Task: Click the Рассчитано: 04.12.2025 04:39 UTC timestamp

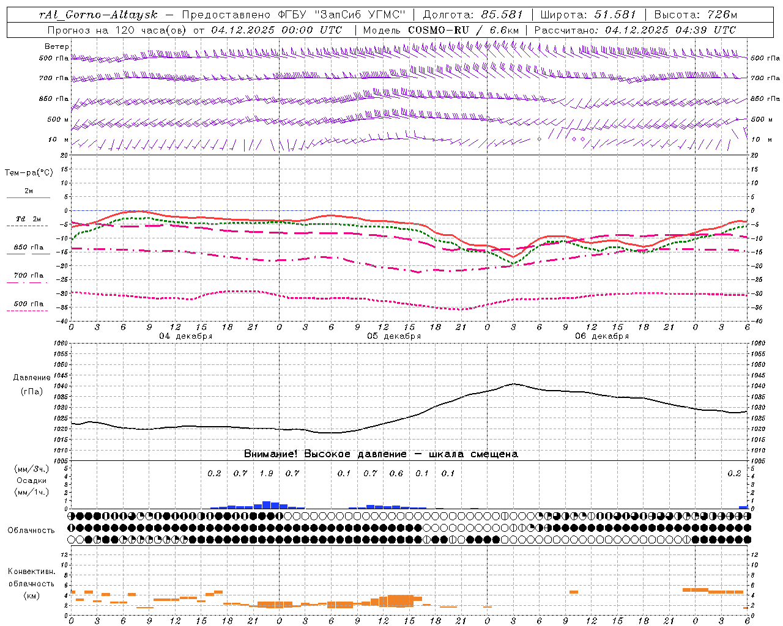Action: [x=635, y=30]
